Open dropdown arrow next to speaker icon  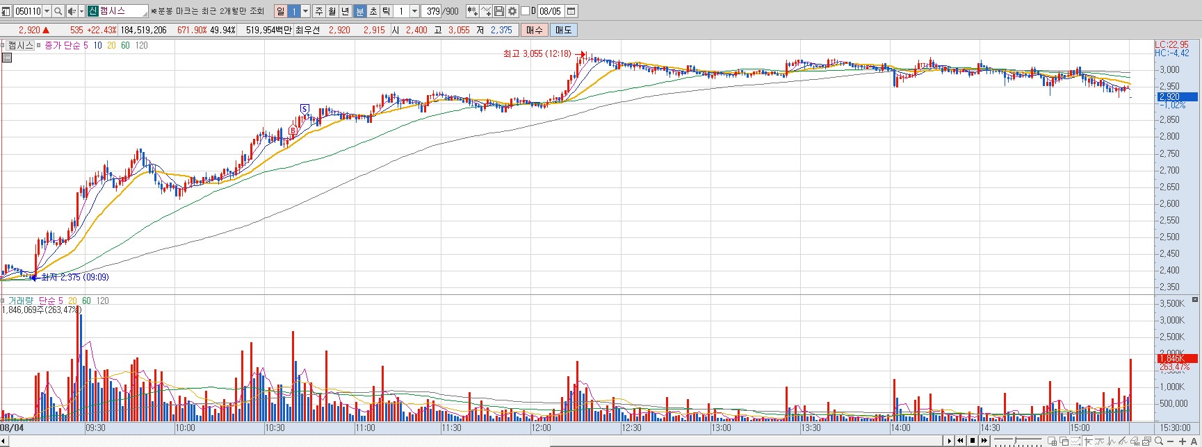81,11
